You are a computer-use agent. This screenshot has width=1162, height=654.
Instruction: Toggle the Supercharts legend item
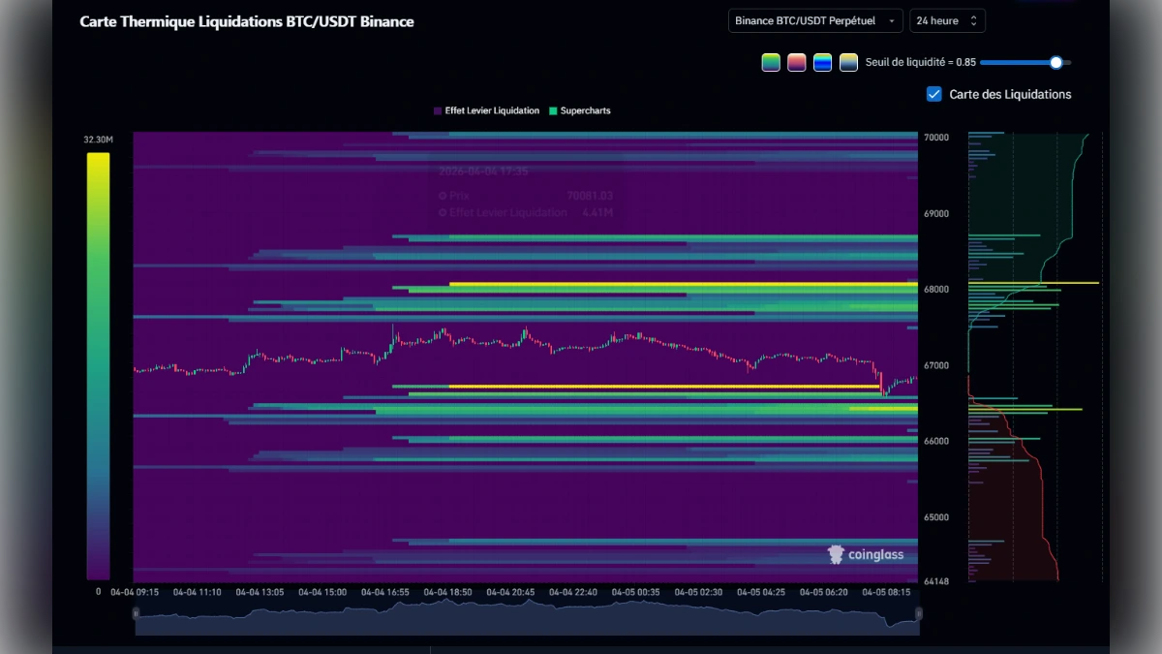point(585,110)
